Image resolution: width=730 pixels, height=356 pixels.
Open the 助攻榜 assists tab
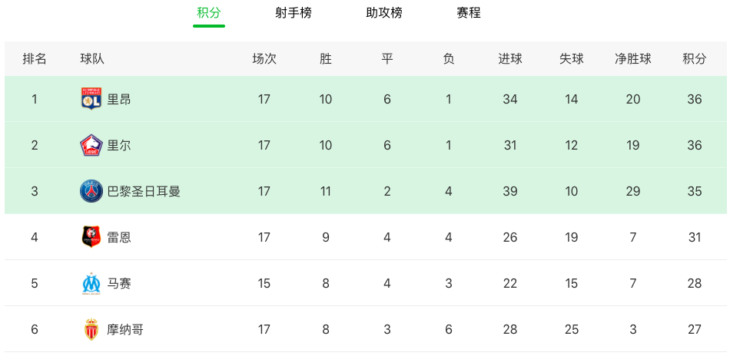383,13
